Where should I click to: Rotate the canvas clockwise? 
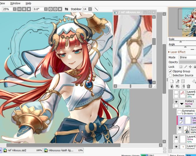(x=55, y=9)
